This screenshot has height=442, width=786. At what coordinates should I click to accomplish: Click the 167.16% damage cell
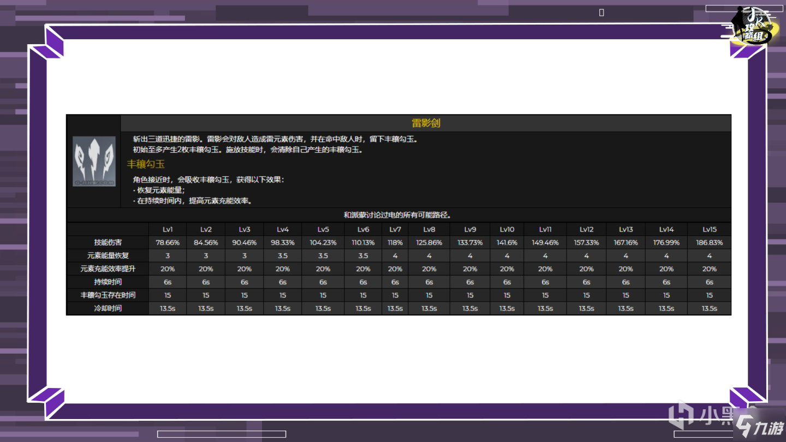[626, 243]
